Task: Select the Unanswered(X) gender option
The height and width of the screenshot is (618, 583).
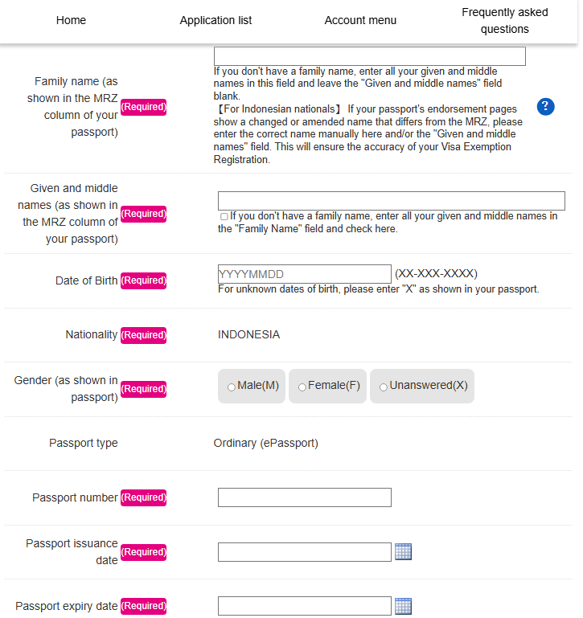Action: pos(384,387)
